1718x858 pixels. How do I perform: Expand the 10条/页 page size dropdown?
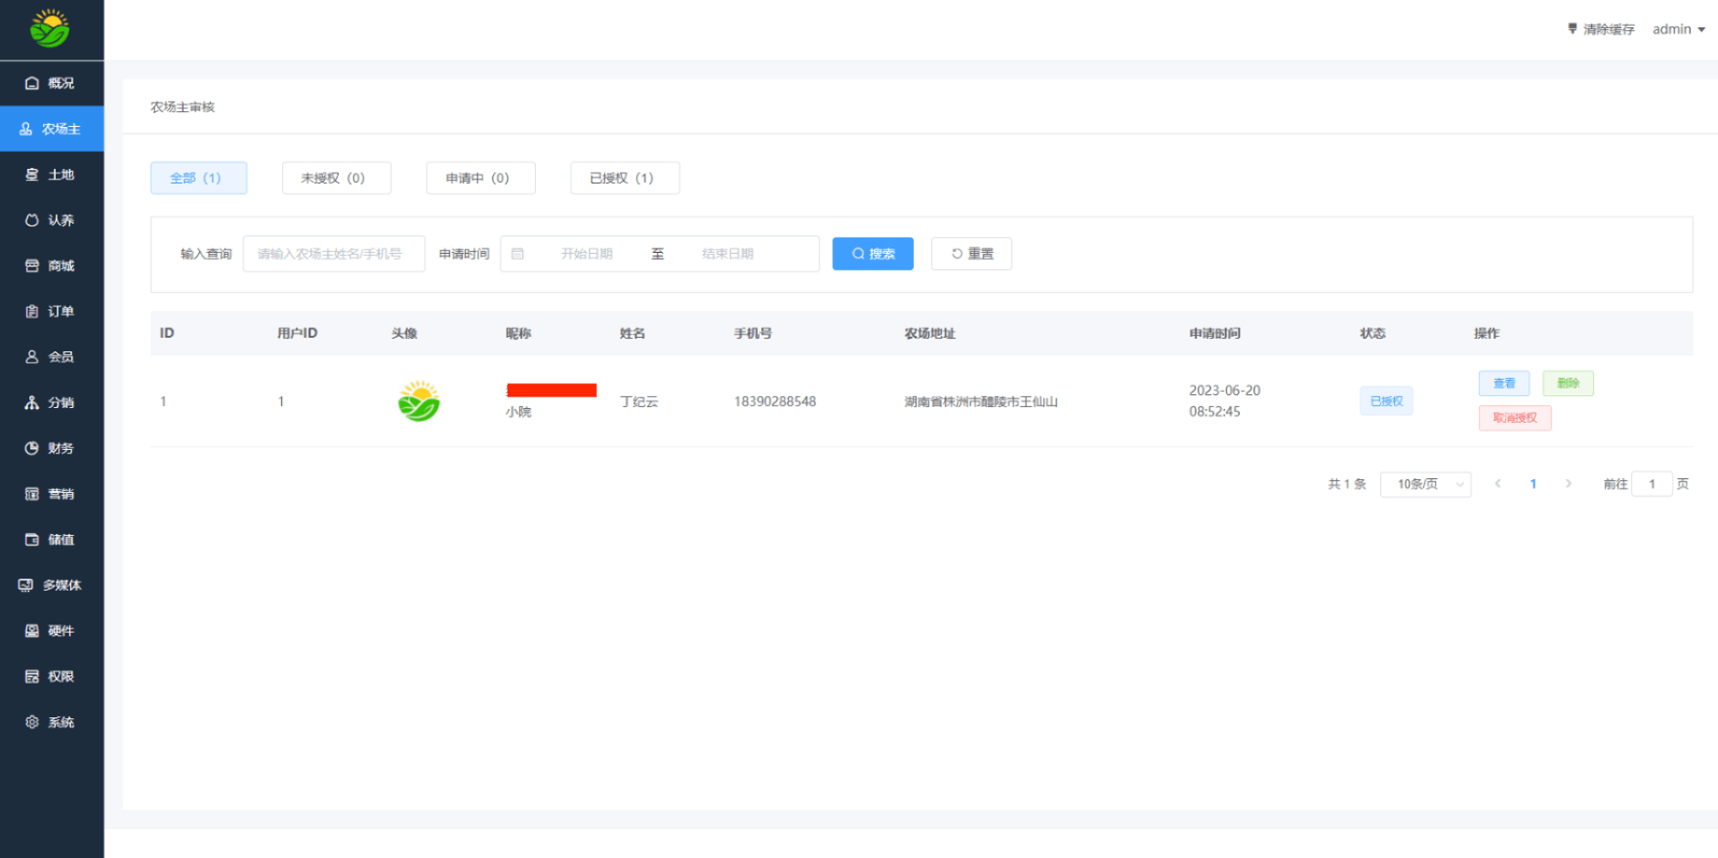(x=1425, y=484)
